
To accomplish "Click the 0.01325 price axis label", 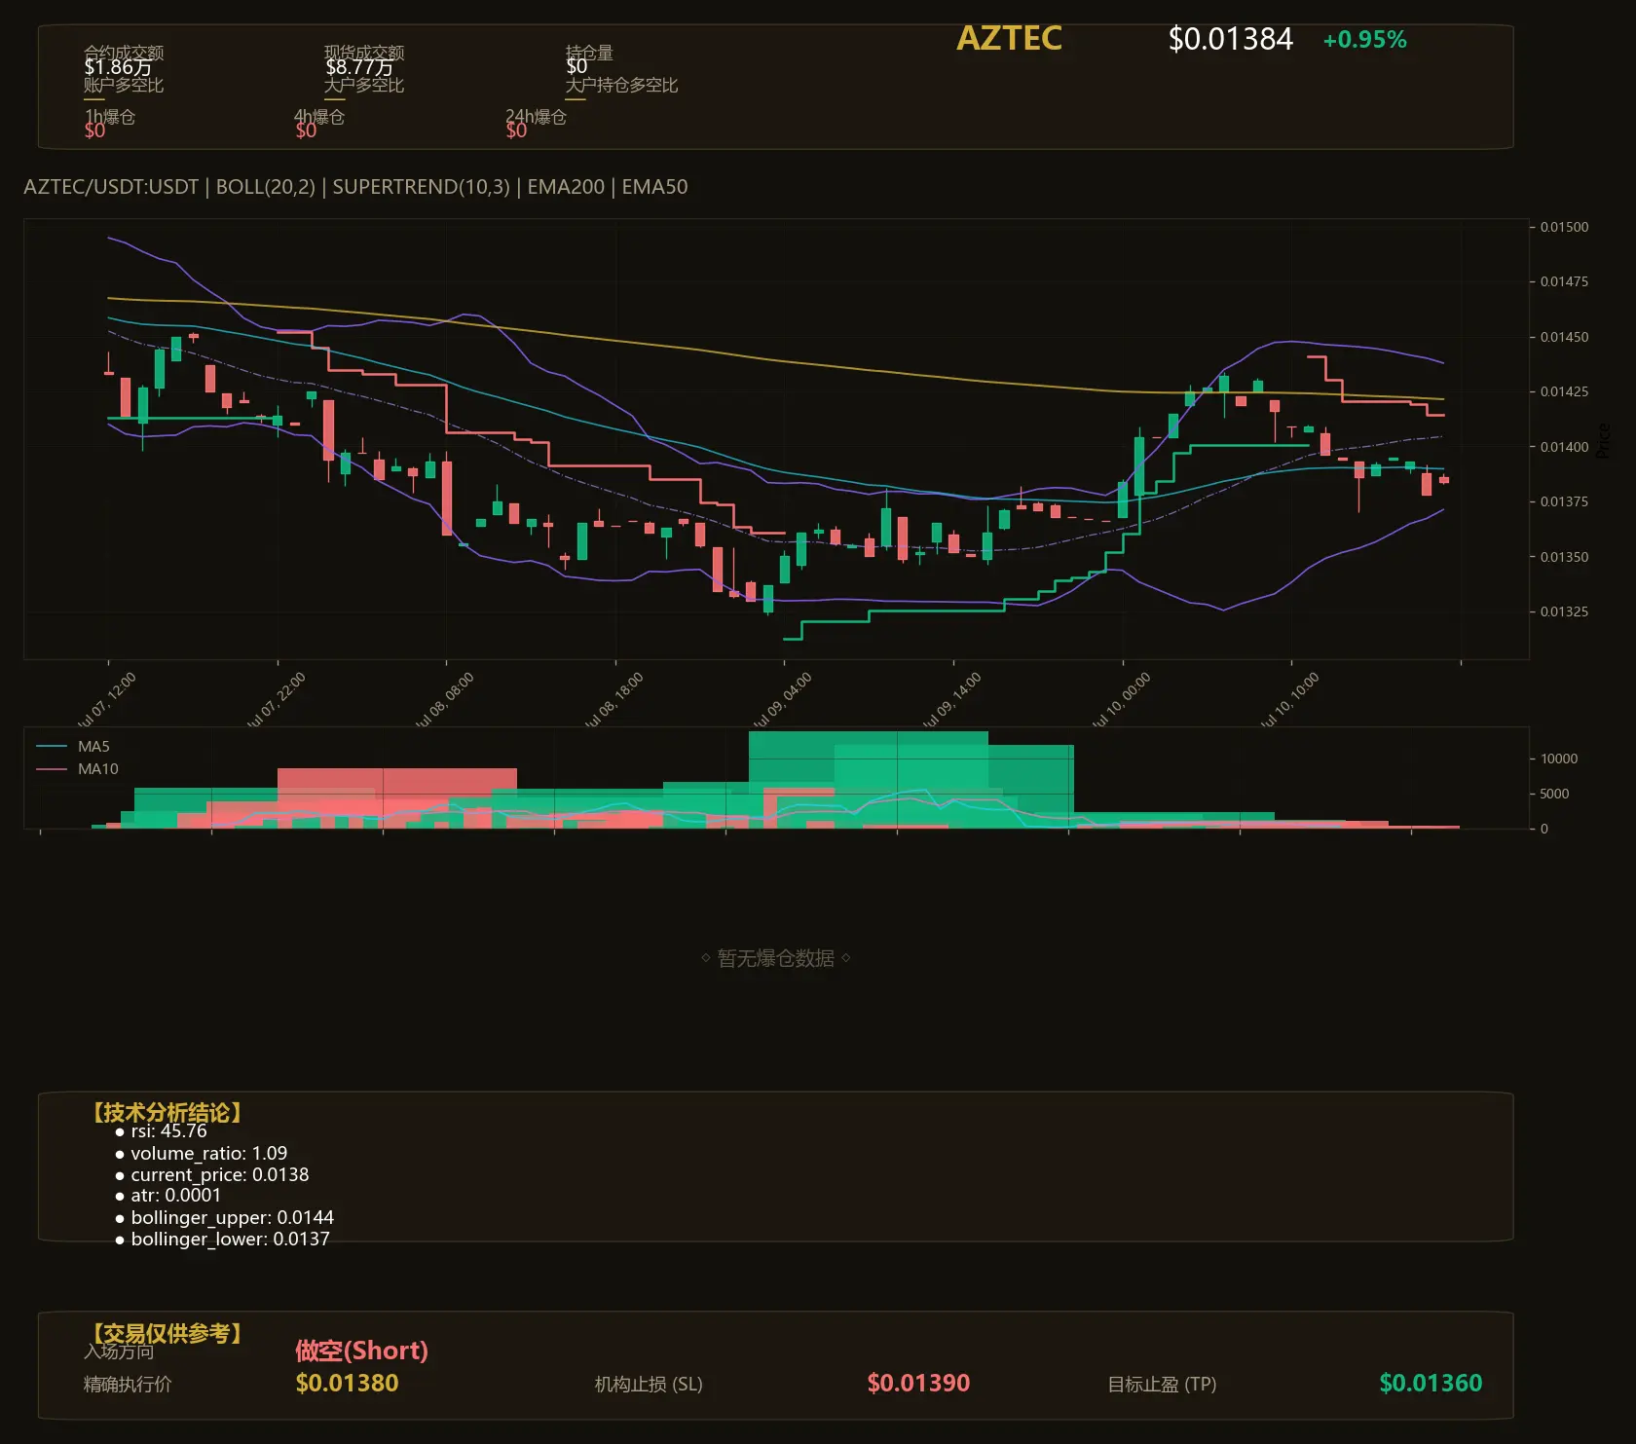I will coord(1564,611).
